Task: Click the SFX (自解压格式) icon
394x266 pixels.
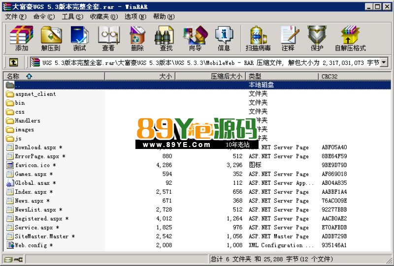Action: 350,38
